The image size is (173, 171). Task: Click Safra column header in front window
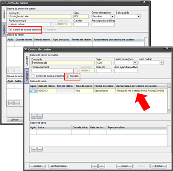click(54, 127)
